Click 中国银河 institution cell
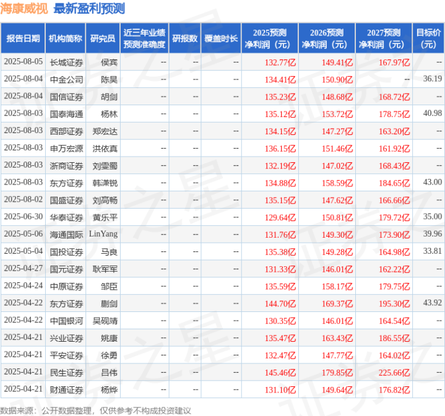 (x=66, y=321)
